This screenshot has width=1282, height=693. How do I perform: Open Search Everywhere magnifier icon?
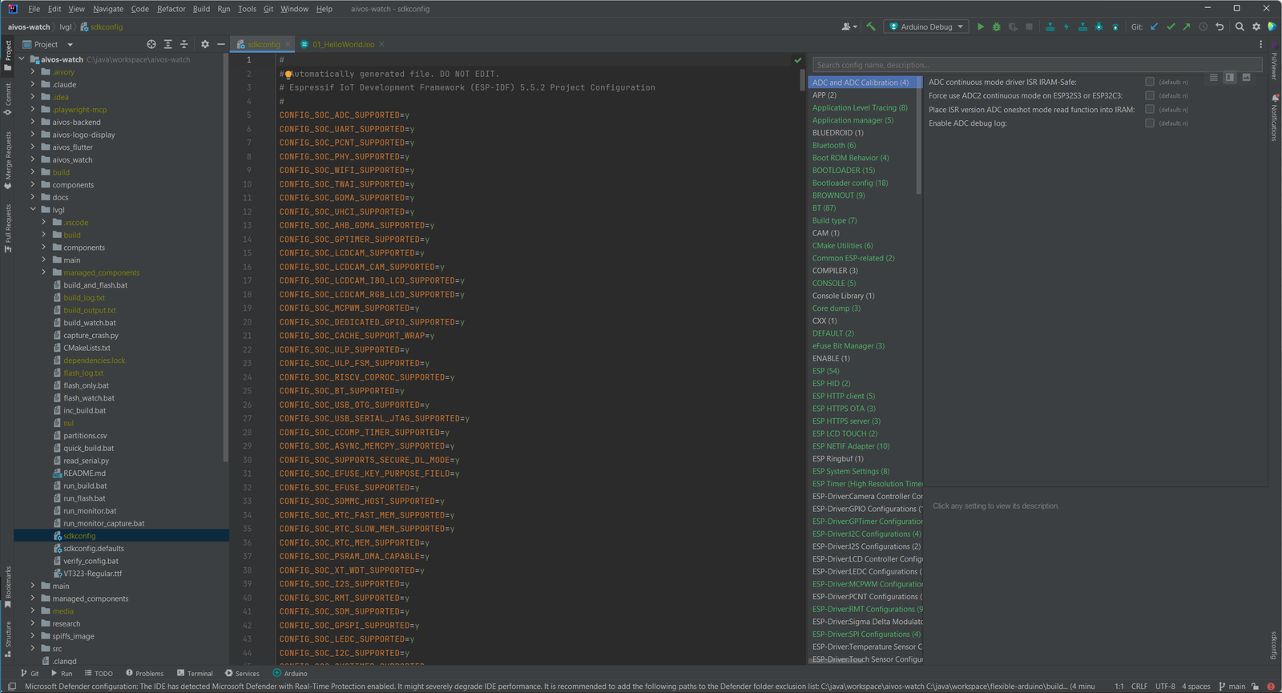tap(1240, 26)
